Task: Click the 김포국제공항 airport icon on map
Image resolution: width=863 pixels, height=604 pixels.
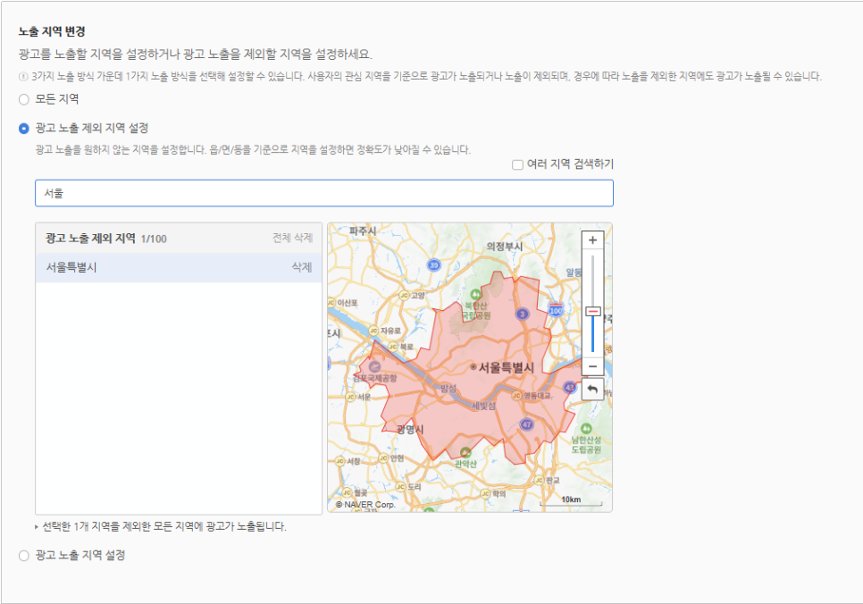Action: coord(375,366)
